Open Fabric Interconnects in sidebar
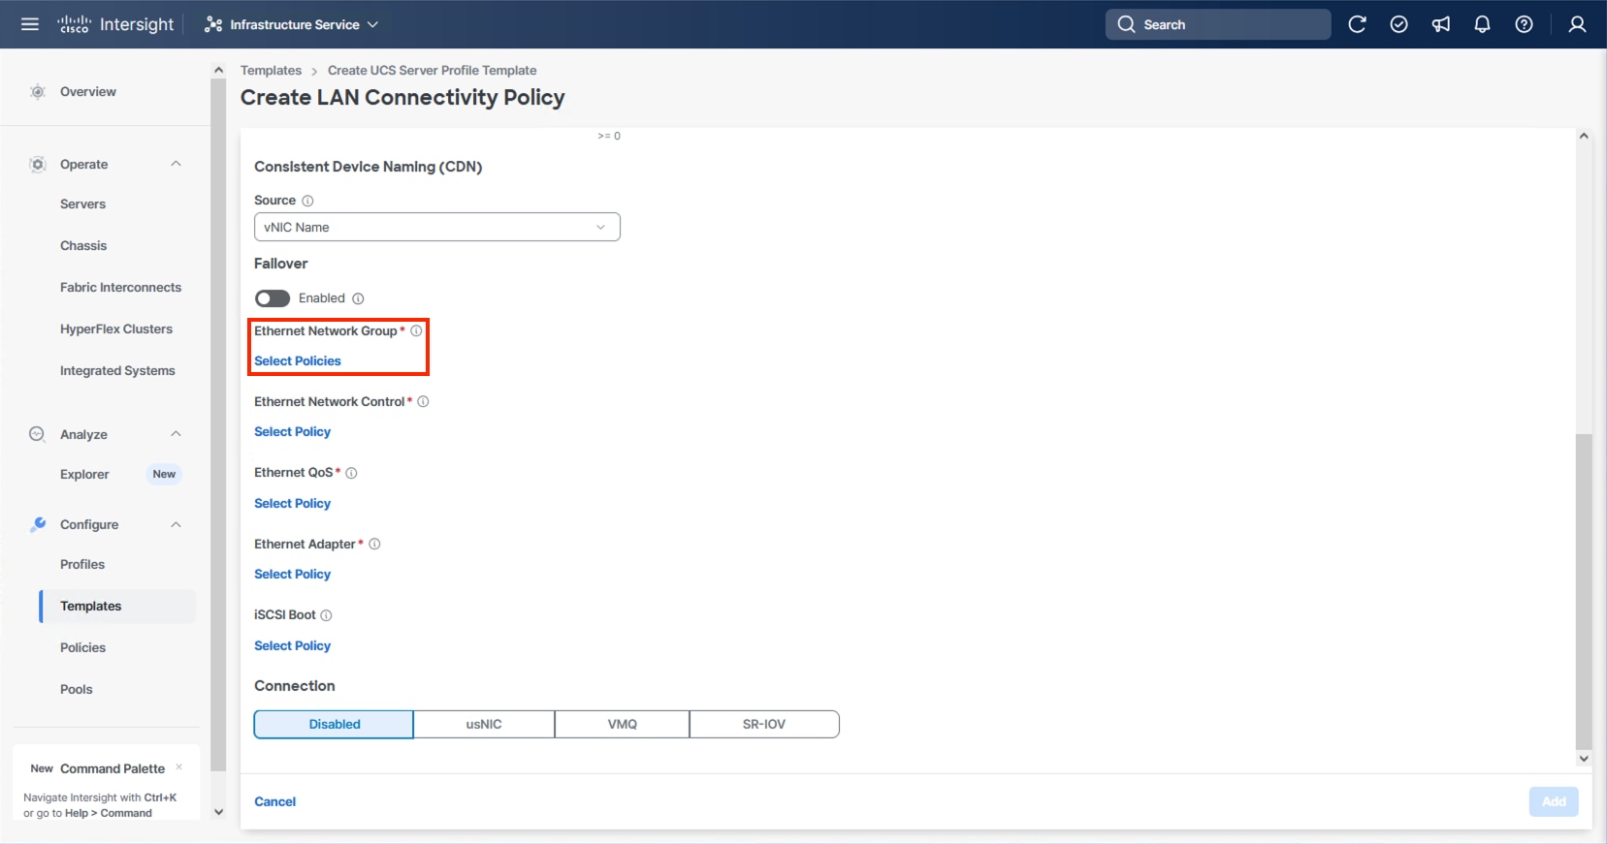Image resolution: width=1607 pixels, height=844 pixels. (120, 288)
